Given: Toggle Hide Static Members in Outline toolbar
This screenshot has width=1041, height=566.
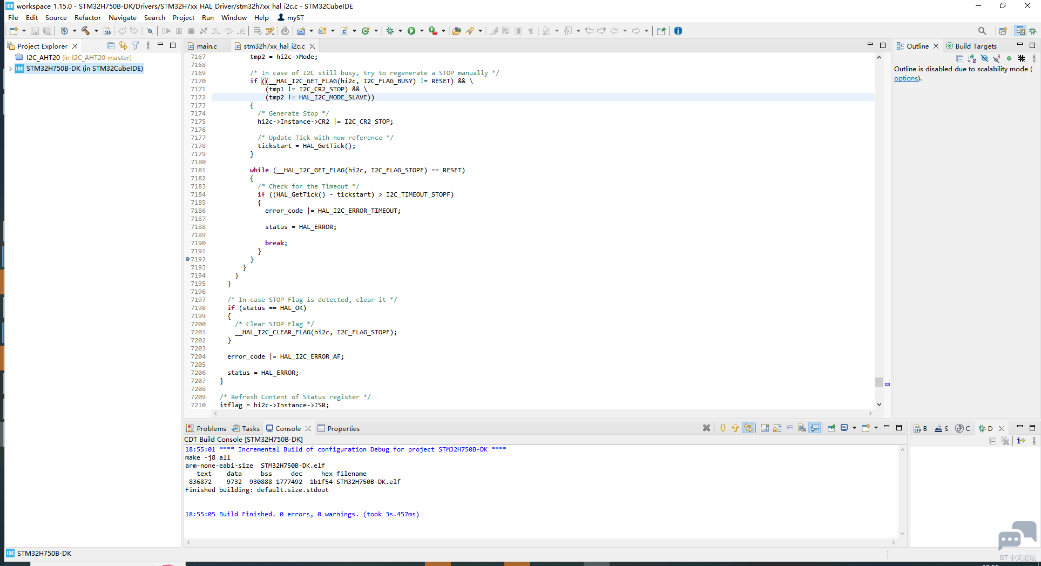Looking at the screenshot, I should (997, 58).
